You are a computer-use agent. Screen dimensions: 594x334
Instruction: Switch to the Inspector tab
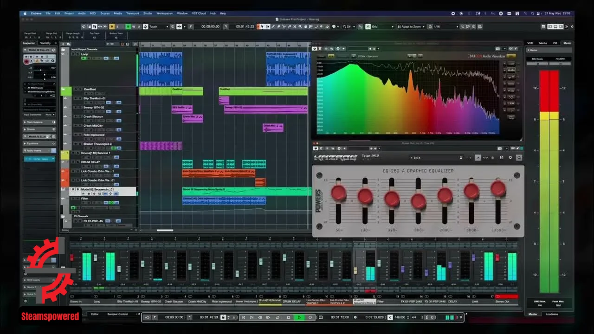(x=29, y=43)
